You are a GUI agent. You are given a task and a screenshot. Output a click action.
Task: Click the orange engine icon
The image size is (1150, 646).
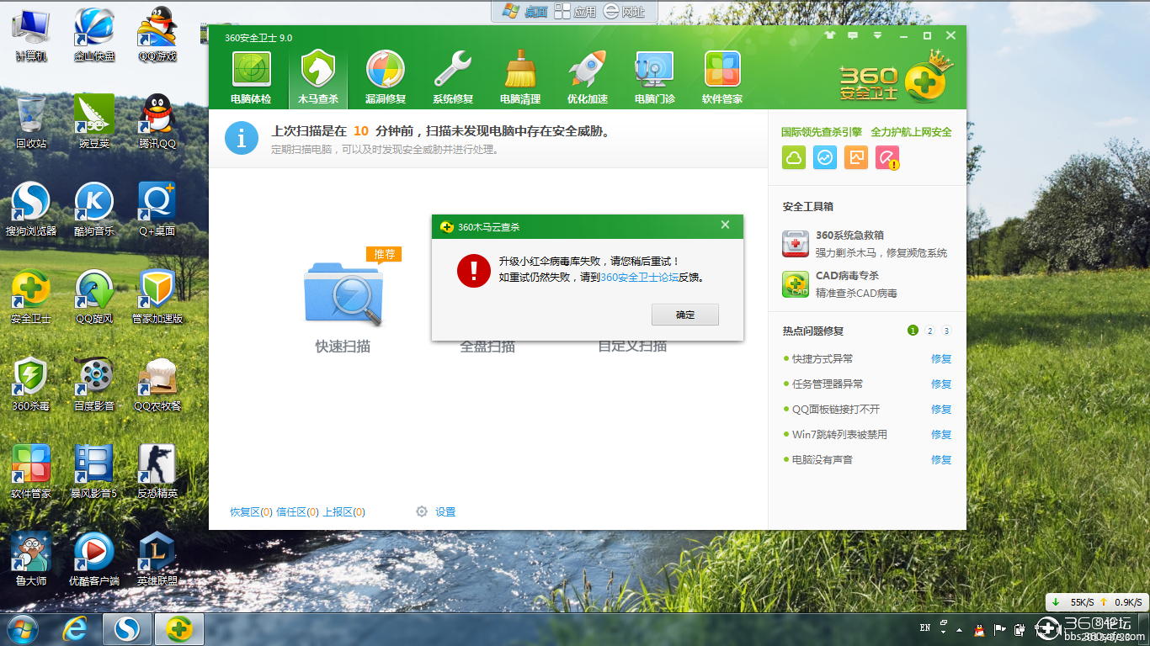tap(856, 157)
